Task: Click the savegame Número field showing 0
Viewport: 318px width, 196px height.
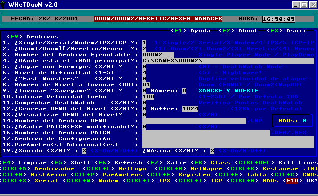Action: pyautogui.click(x=184, y=91)
